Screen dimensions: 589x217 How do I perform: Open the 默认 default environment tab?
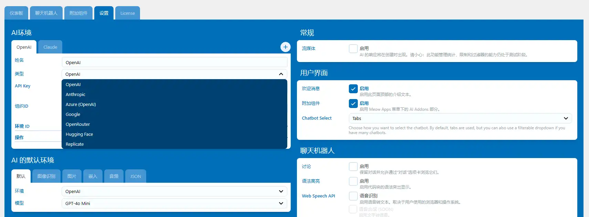(x=21, y=176)
